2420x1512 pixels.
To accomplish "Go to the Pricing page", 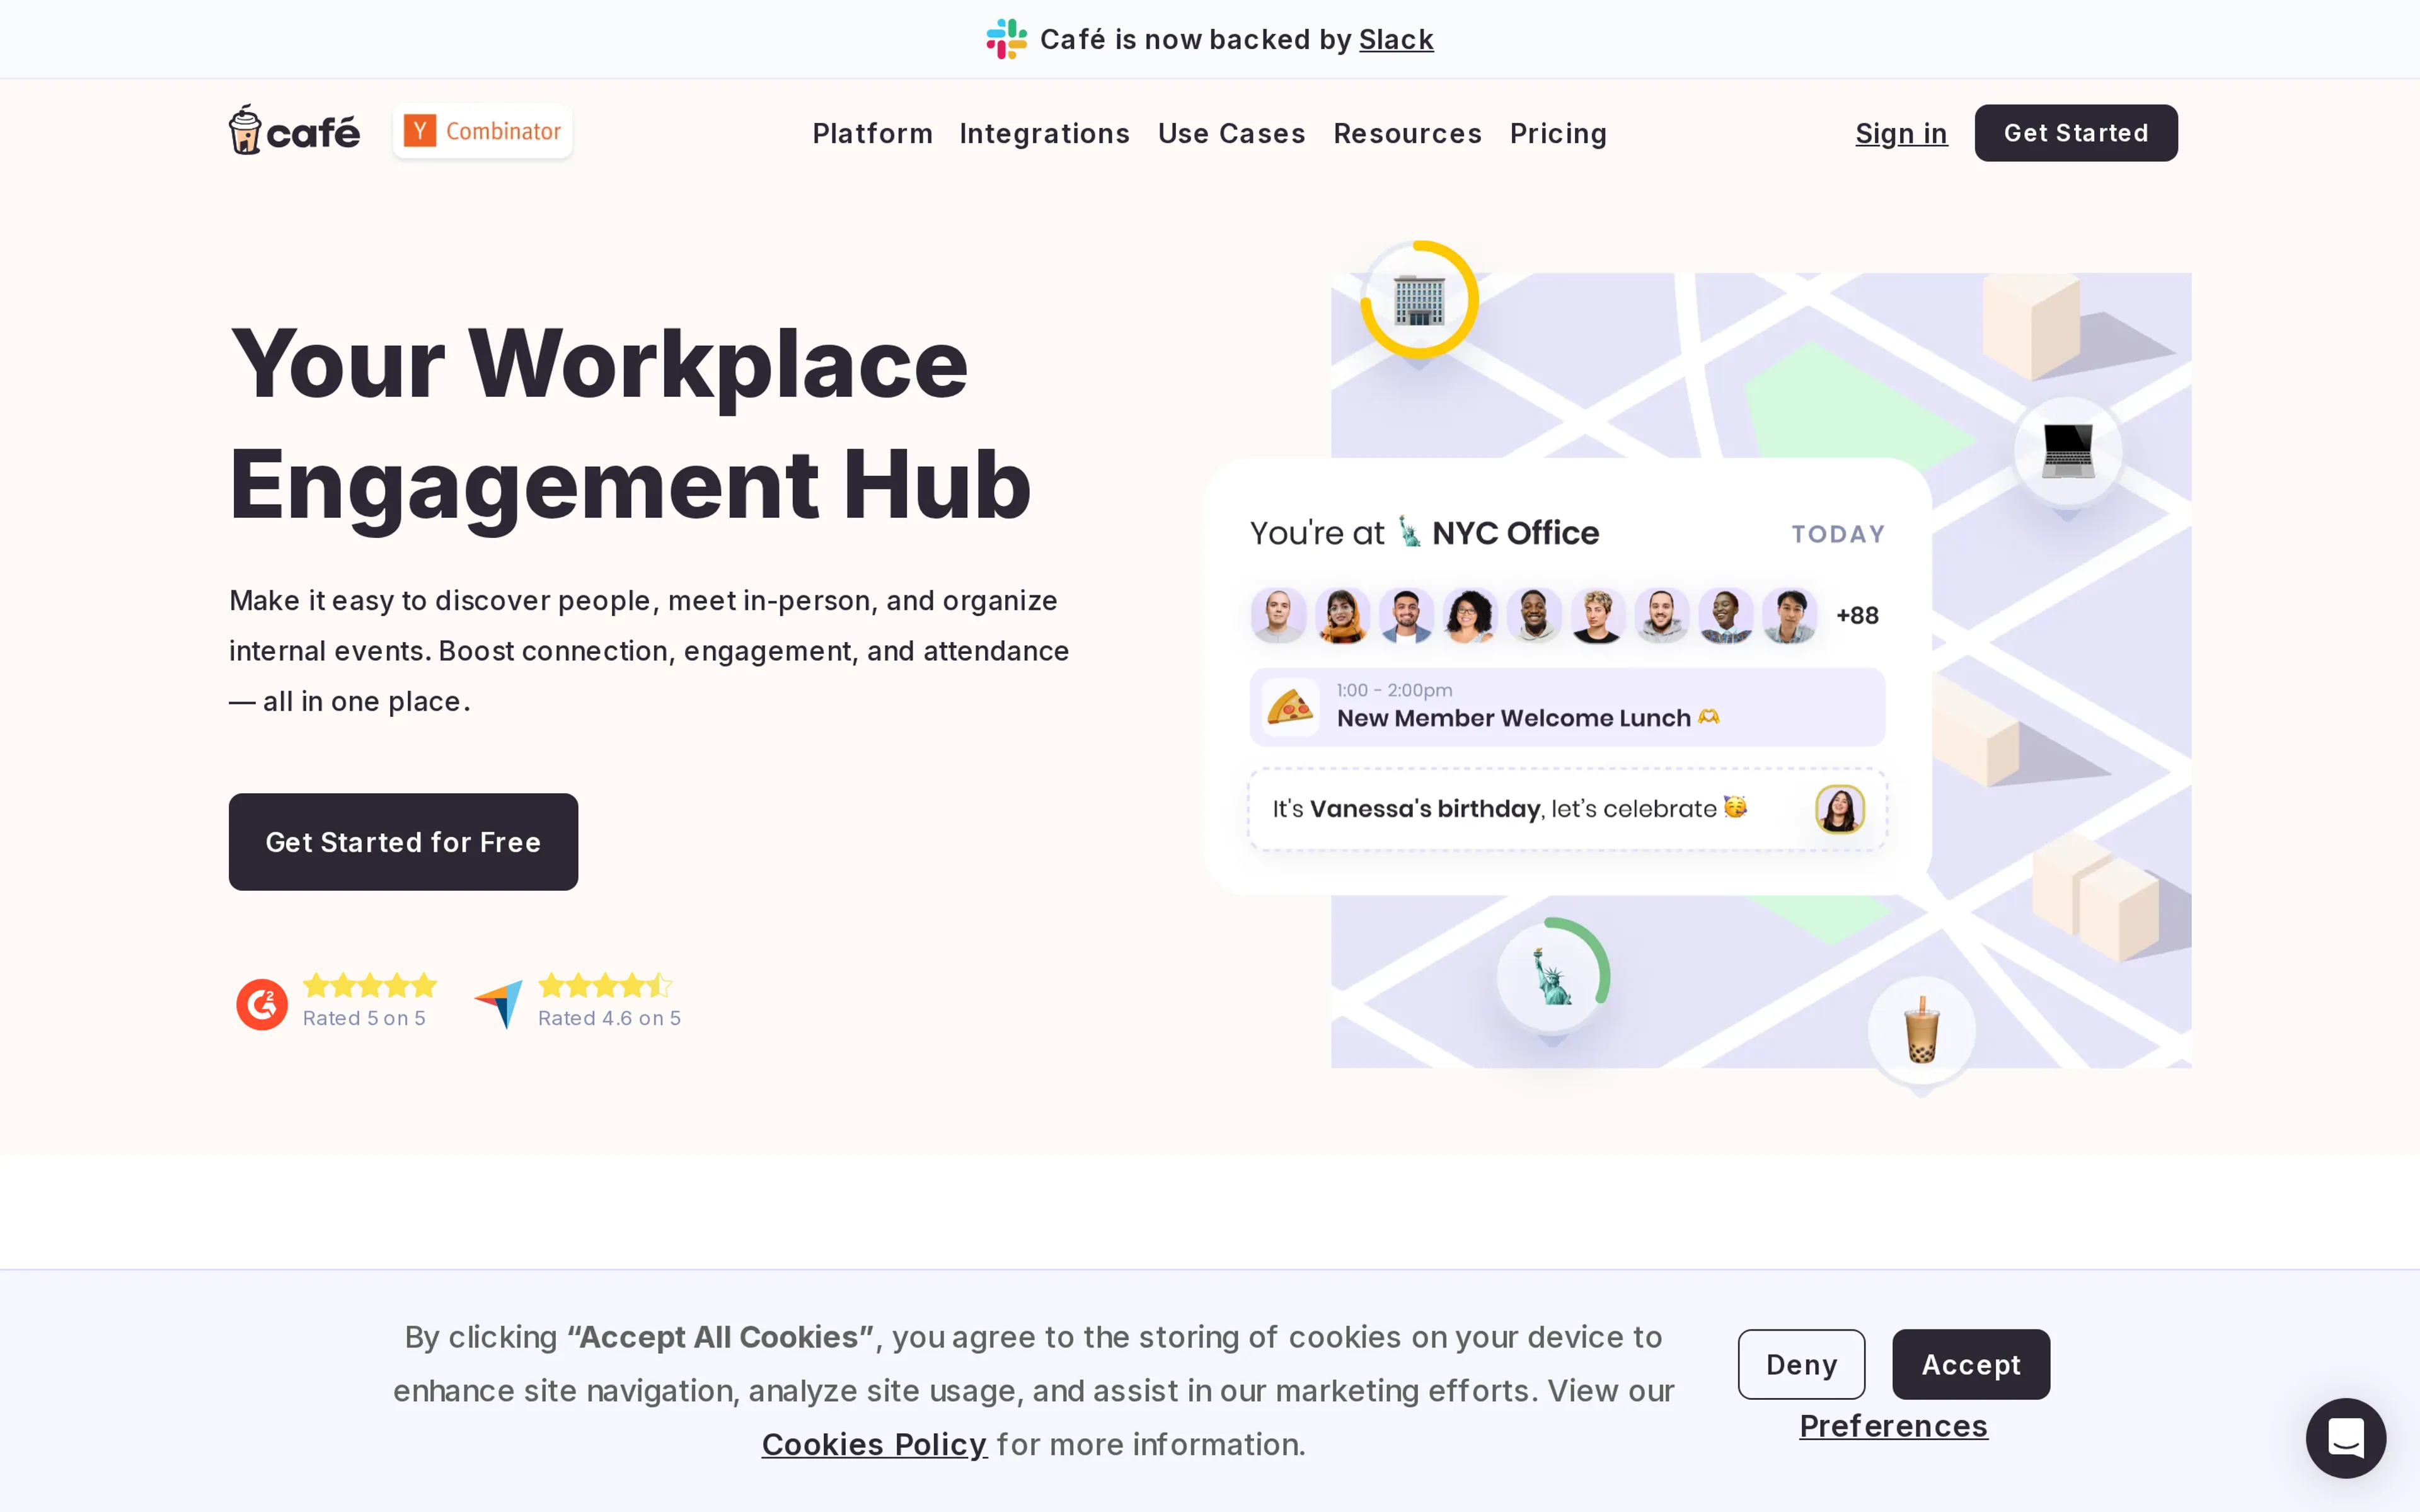I will (1558, 133).
